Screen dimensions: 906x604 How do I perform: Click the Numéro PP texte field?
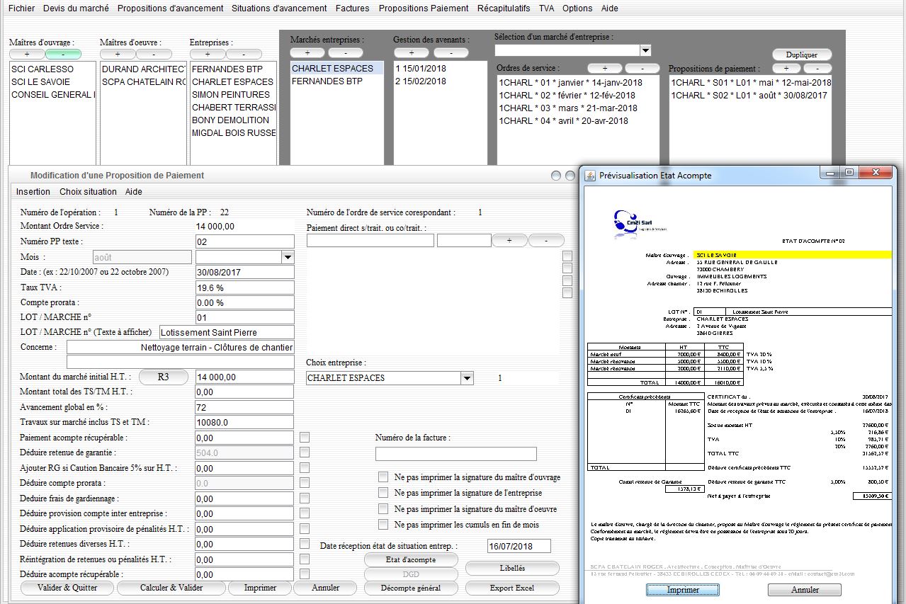pos(244,241)
